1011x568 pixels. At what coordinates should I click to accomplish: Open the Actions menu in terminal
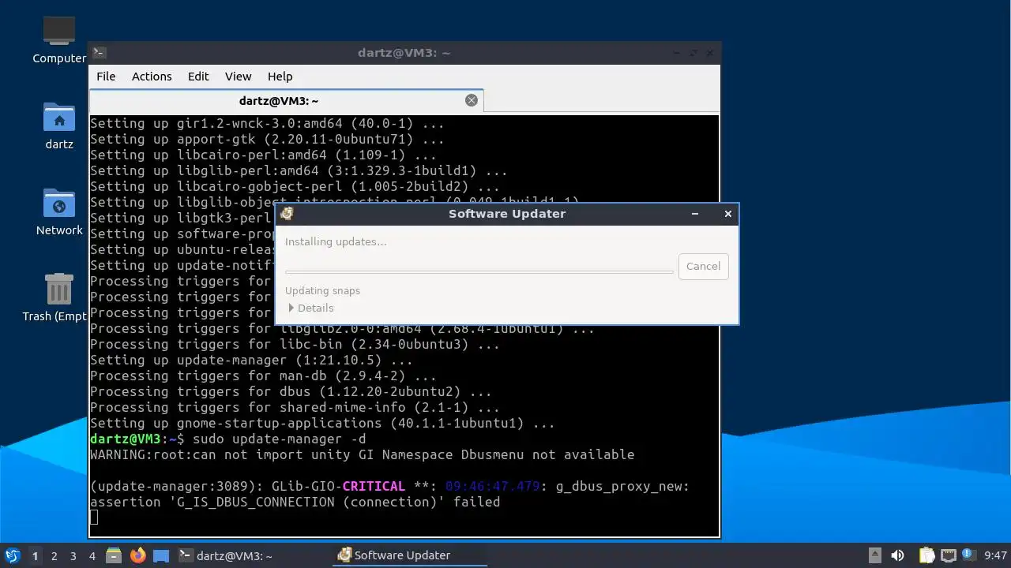(x=152, y=77)
